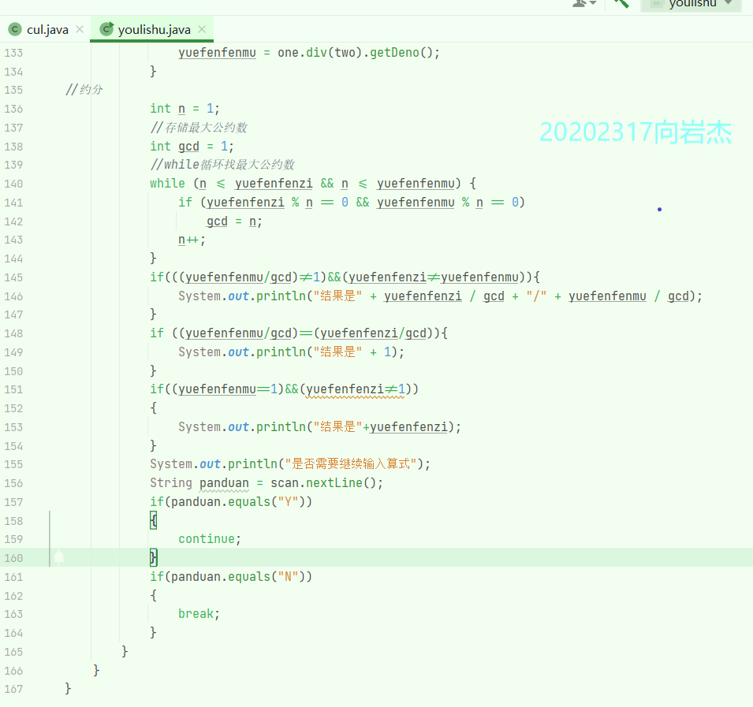Click the '//while循环找最大公约数' comment
Image resolution: width=753 pixels, height=707 pixels.
point(222,165)
